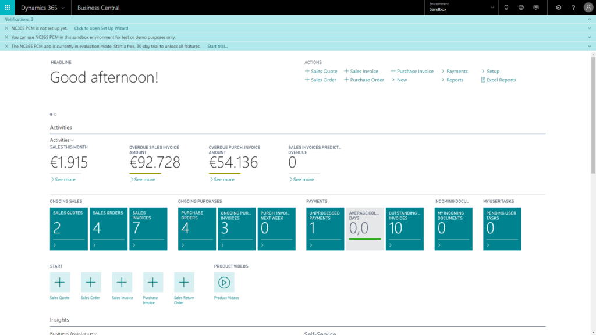The height and width of the screenshot is (335, 596).
Task: Click the smiley feedback icon
Action: (521, 8)
